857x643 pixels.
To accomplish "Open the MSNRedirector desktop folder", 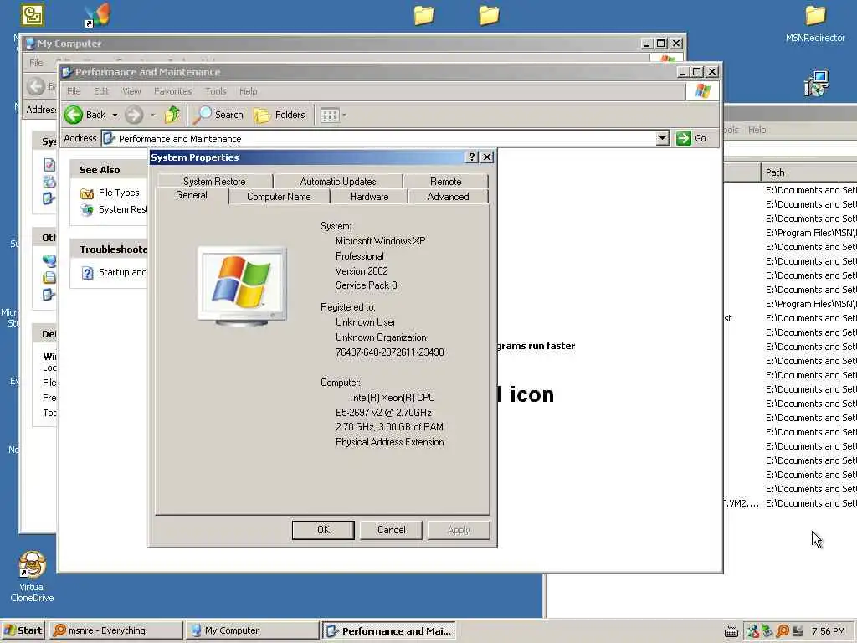I will point(815,24).
